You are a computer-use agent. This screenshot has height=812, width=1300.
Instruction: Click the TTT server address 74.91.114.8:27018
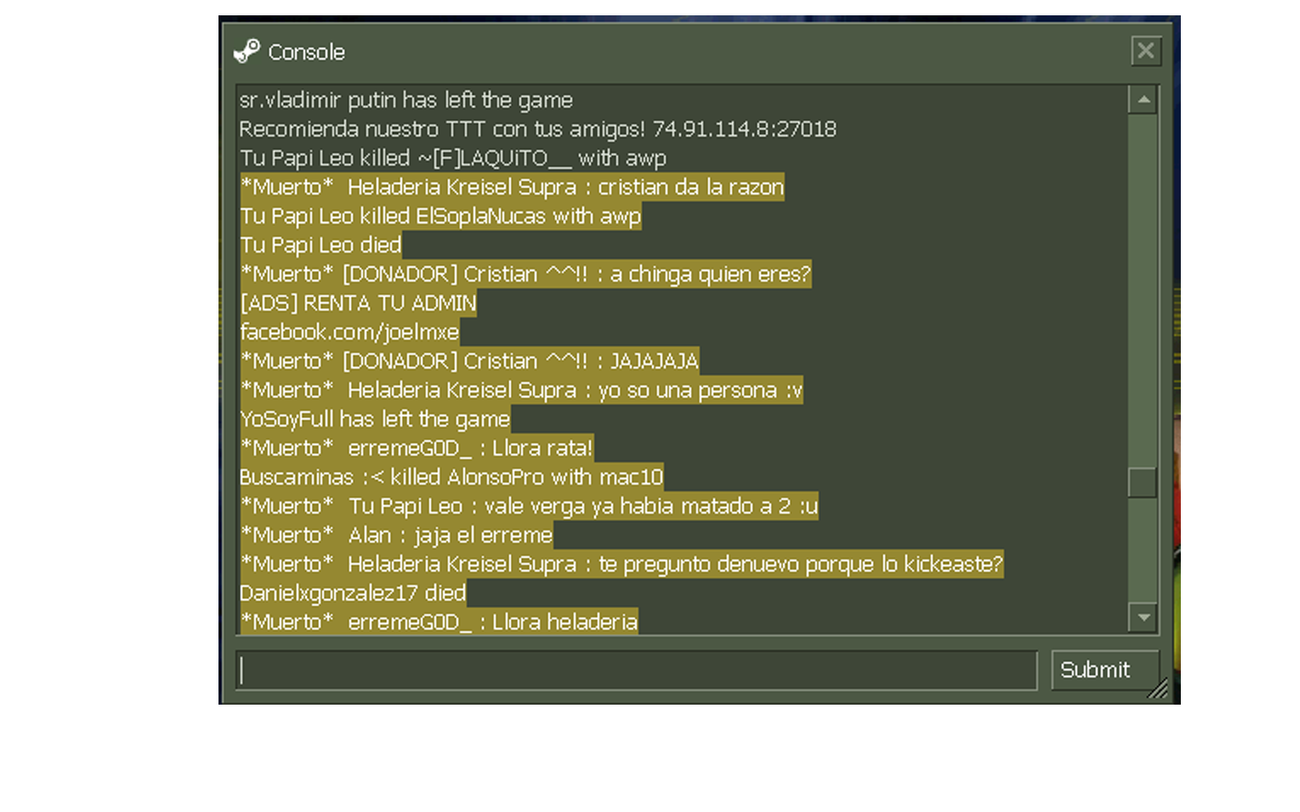(745, 129)
